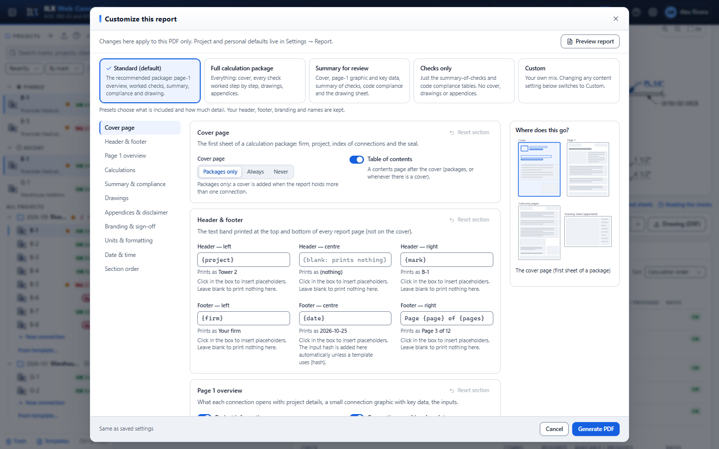
Task: Open the Date & time section
Action: tap(140, 255)
